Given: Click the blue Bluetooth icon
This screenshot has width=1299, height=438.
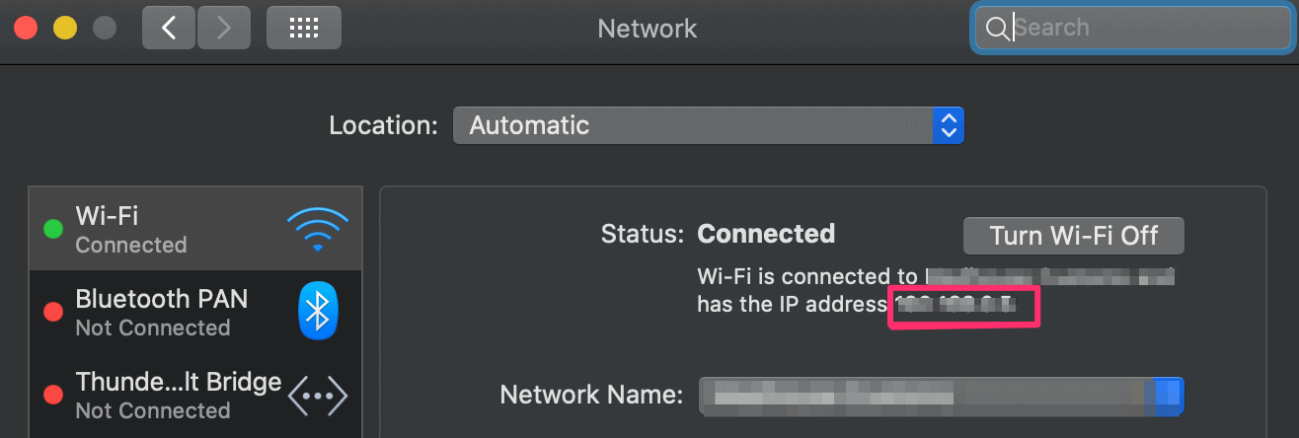Looking at the screenshot, I should 318,313.
